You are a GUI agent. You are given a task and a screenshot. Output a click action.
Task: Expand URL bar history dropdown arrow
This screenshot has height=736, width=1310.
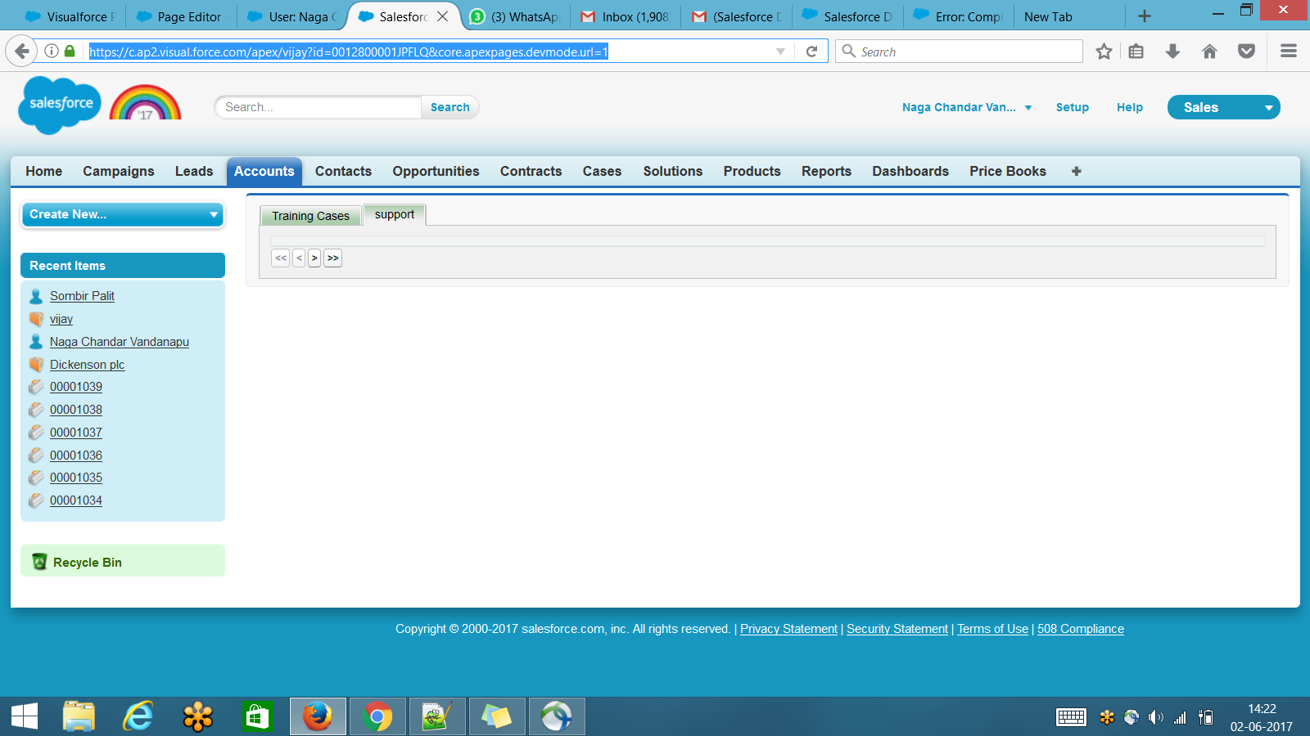(x=780, y=52)
